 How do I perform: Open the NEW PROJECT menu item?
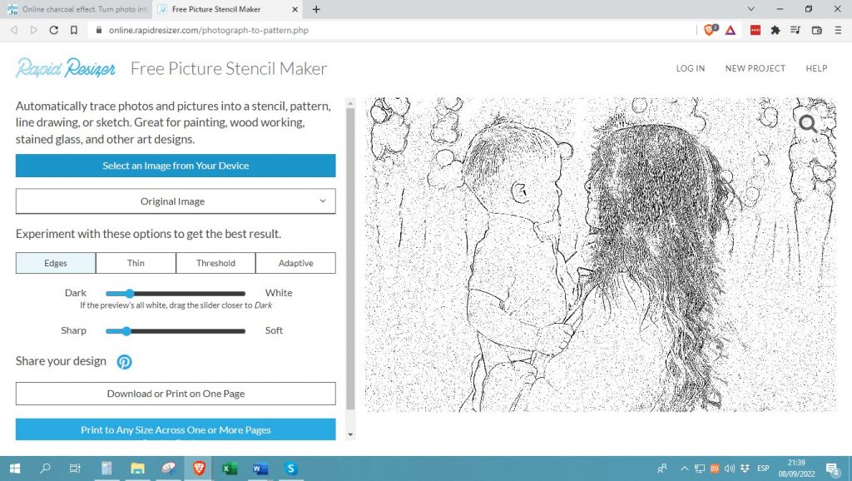(755, 68)
